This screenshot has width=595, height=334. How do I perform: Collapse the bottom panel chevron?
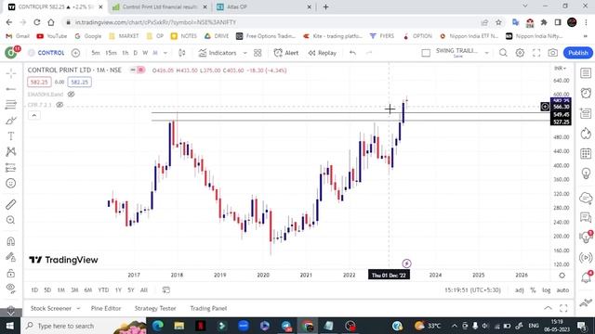(548, 308)
